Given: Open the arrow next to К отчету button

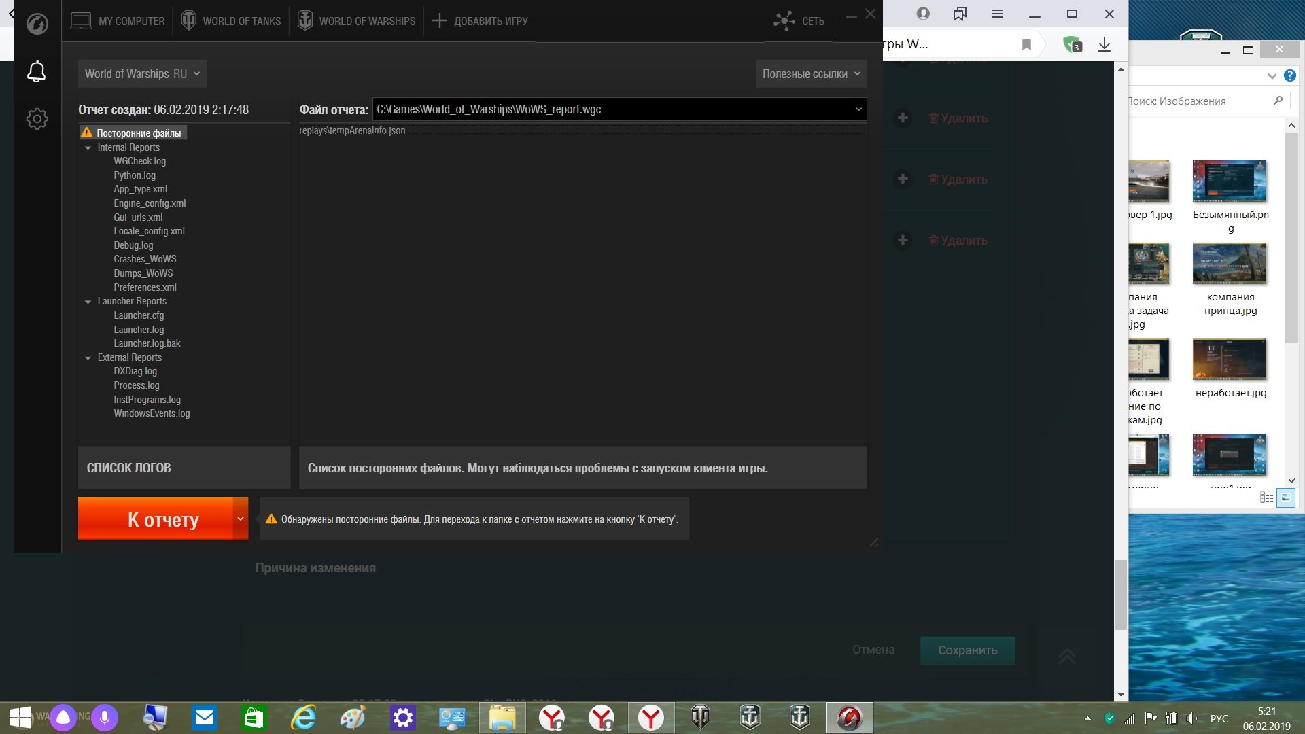Looking at the screenshot, I should (x=241, y=519).
